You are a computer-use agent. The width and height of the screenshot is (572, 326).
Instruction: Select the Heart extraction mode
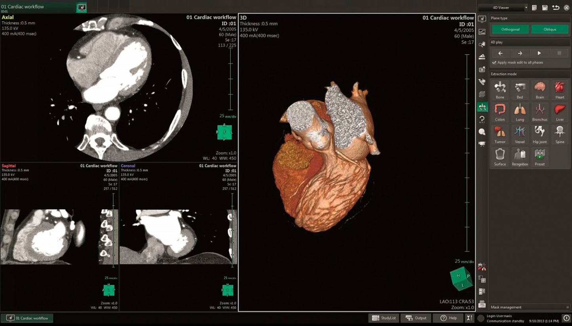tap(559, 90)
